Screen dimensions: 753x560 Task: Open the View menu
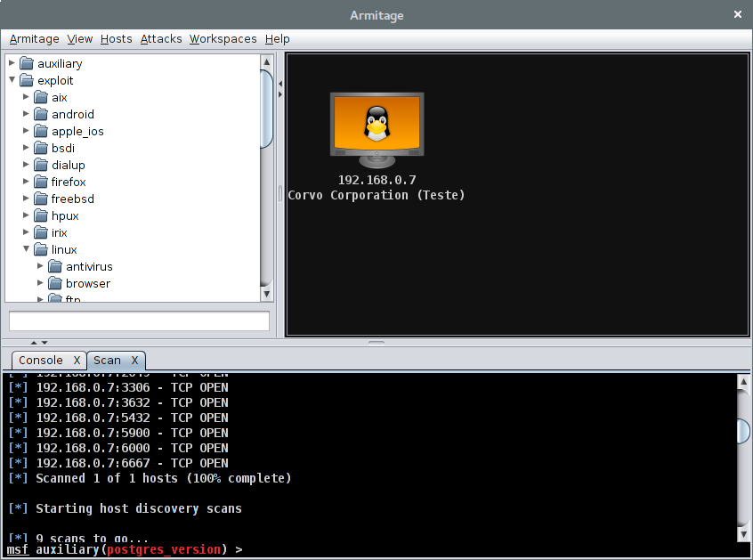point(80,39)
